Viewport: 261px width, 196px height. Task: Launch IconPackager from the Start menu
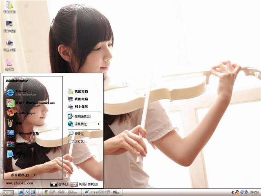click(21, 113)
